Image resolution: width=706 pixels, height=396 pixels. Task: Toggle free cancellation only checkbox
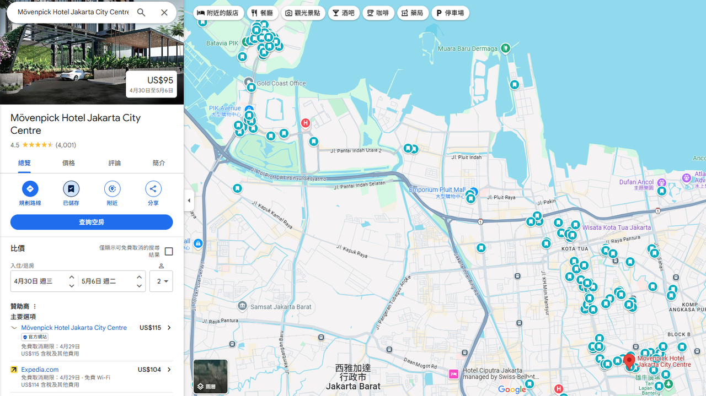169,252
